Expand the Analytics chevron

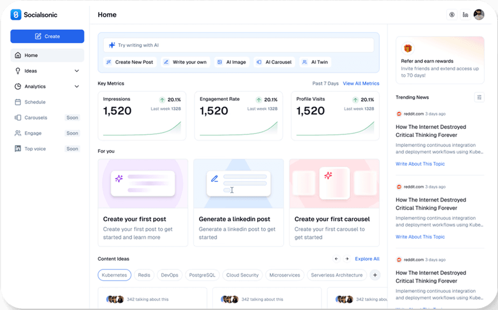[x=77, y=87]
